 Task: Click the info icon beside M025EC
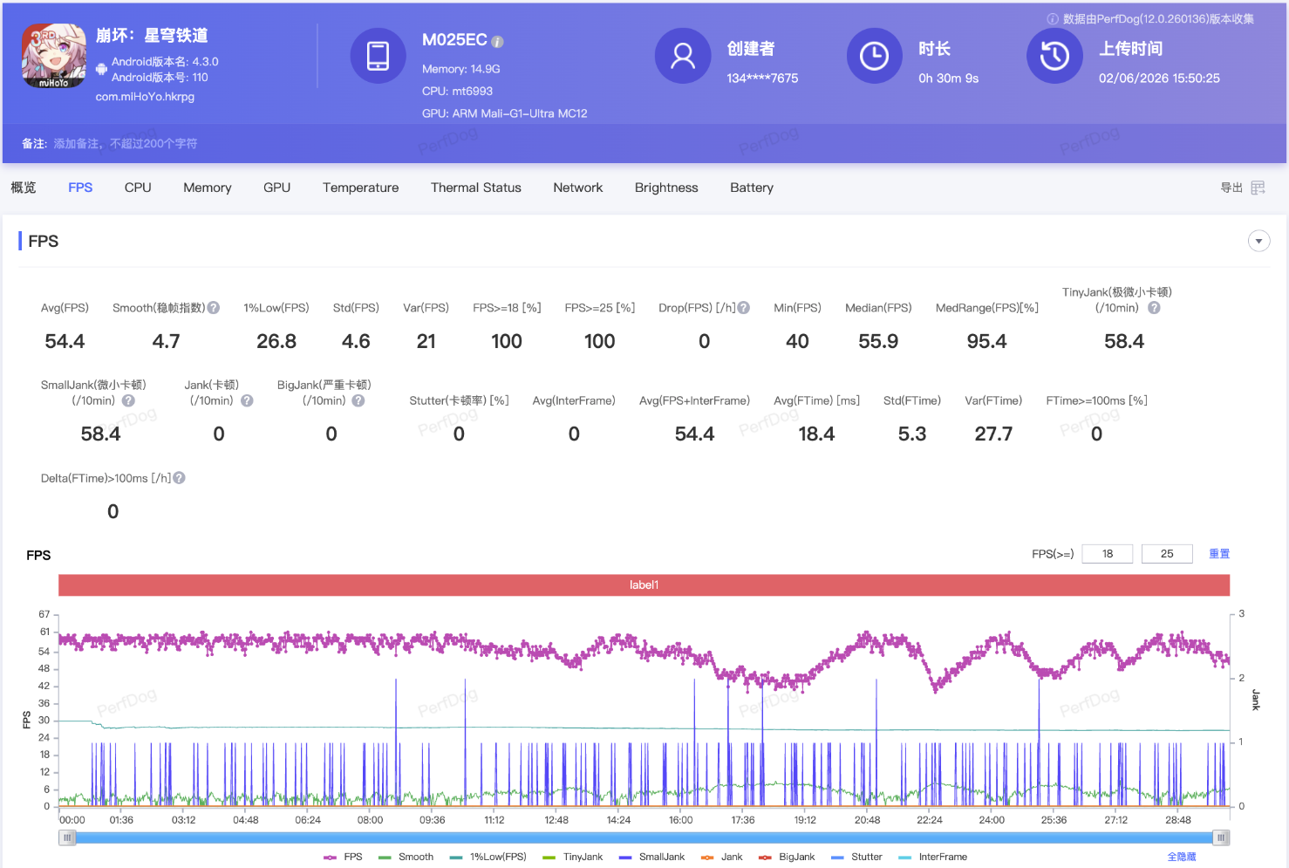click(x=497, y=41)
